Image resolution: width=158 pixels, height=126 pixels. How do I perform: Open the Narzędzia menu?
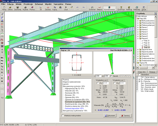pos(58,4)
